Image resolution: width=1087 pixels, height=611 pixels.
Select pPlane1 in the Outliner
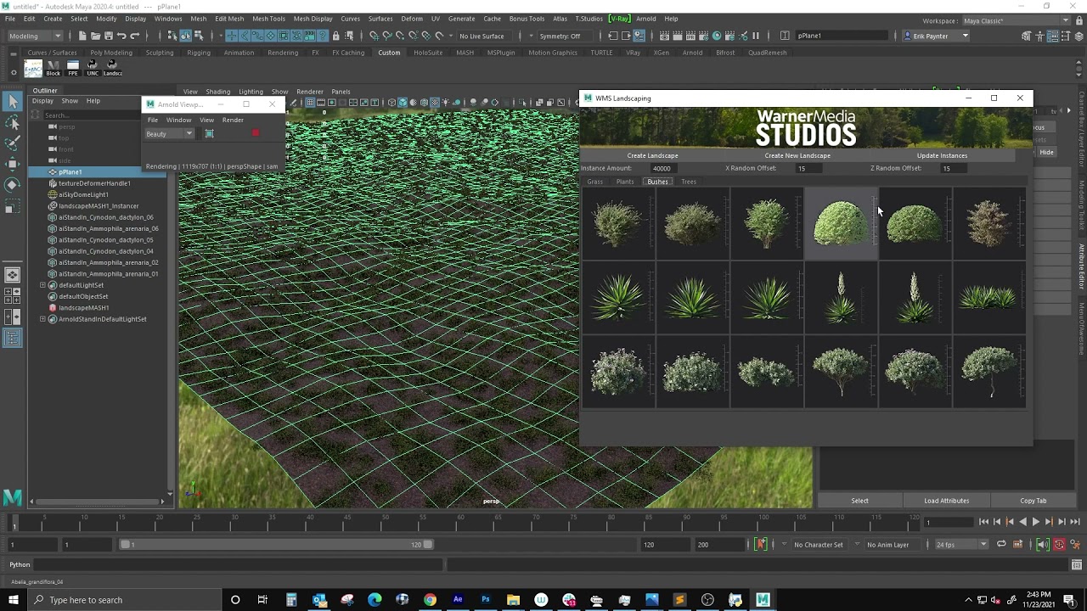70,171
